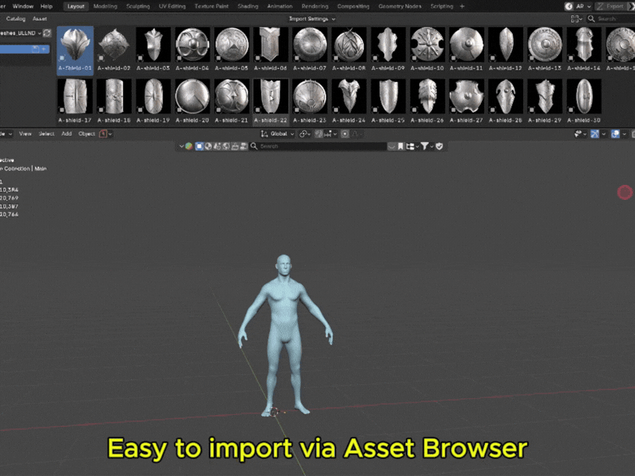Click the outliner Search field
635x476 pixels.
pyautogui.click(x=319, y=146)
